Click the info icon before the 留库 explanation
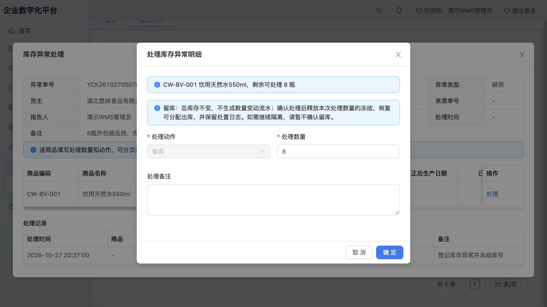 (x=157, y=108)
